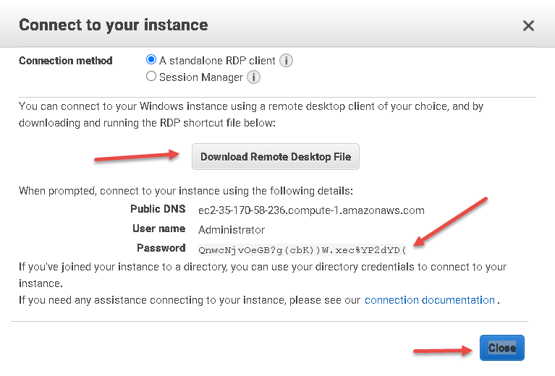The width and height of the screenshot is (555, 376).
Task: Click the 'A standalone RDP client' label text
Action: pos(217,61)
